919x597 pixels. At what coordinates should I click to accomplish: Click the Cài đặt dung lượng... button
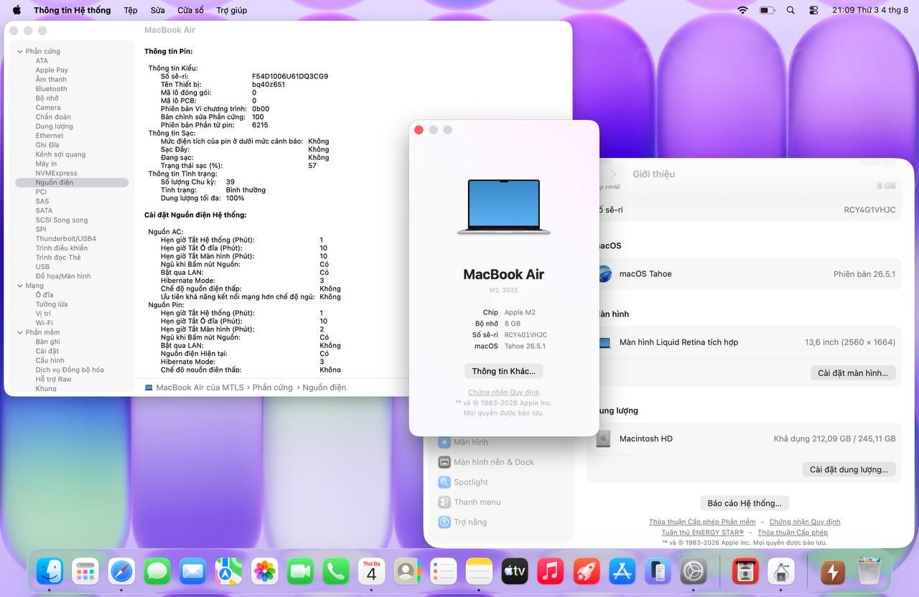[x=849, y=469]
